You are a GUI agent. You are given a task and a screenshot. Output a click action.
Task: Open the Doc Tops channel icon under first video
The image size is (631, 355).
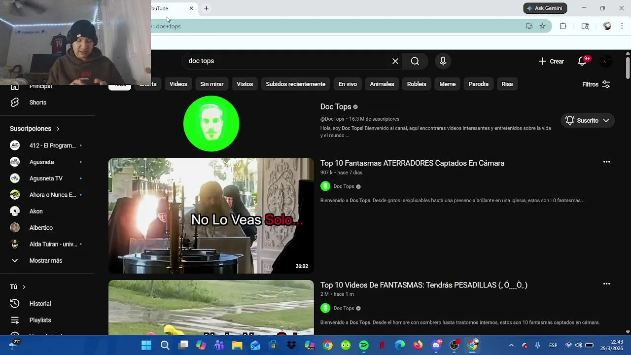pos(325,186)
